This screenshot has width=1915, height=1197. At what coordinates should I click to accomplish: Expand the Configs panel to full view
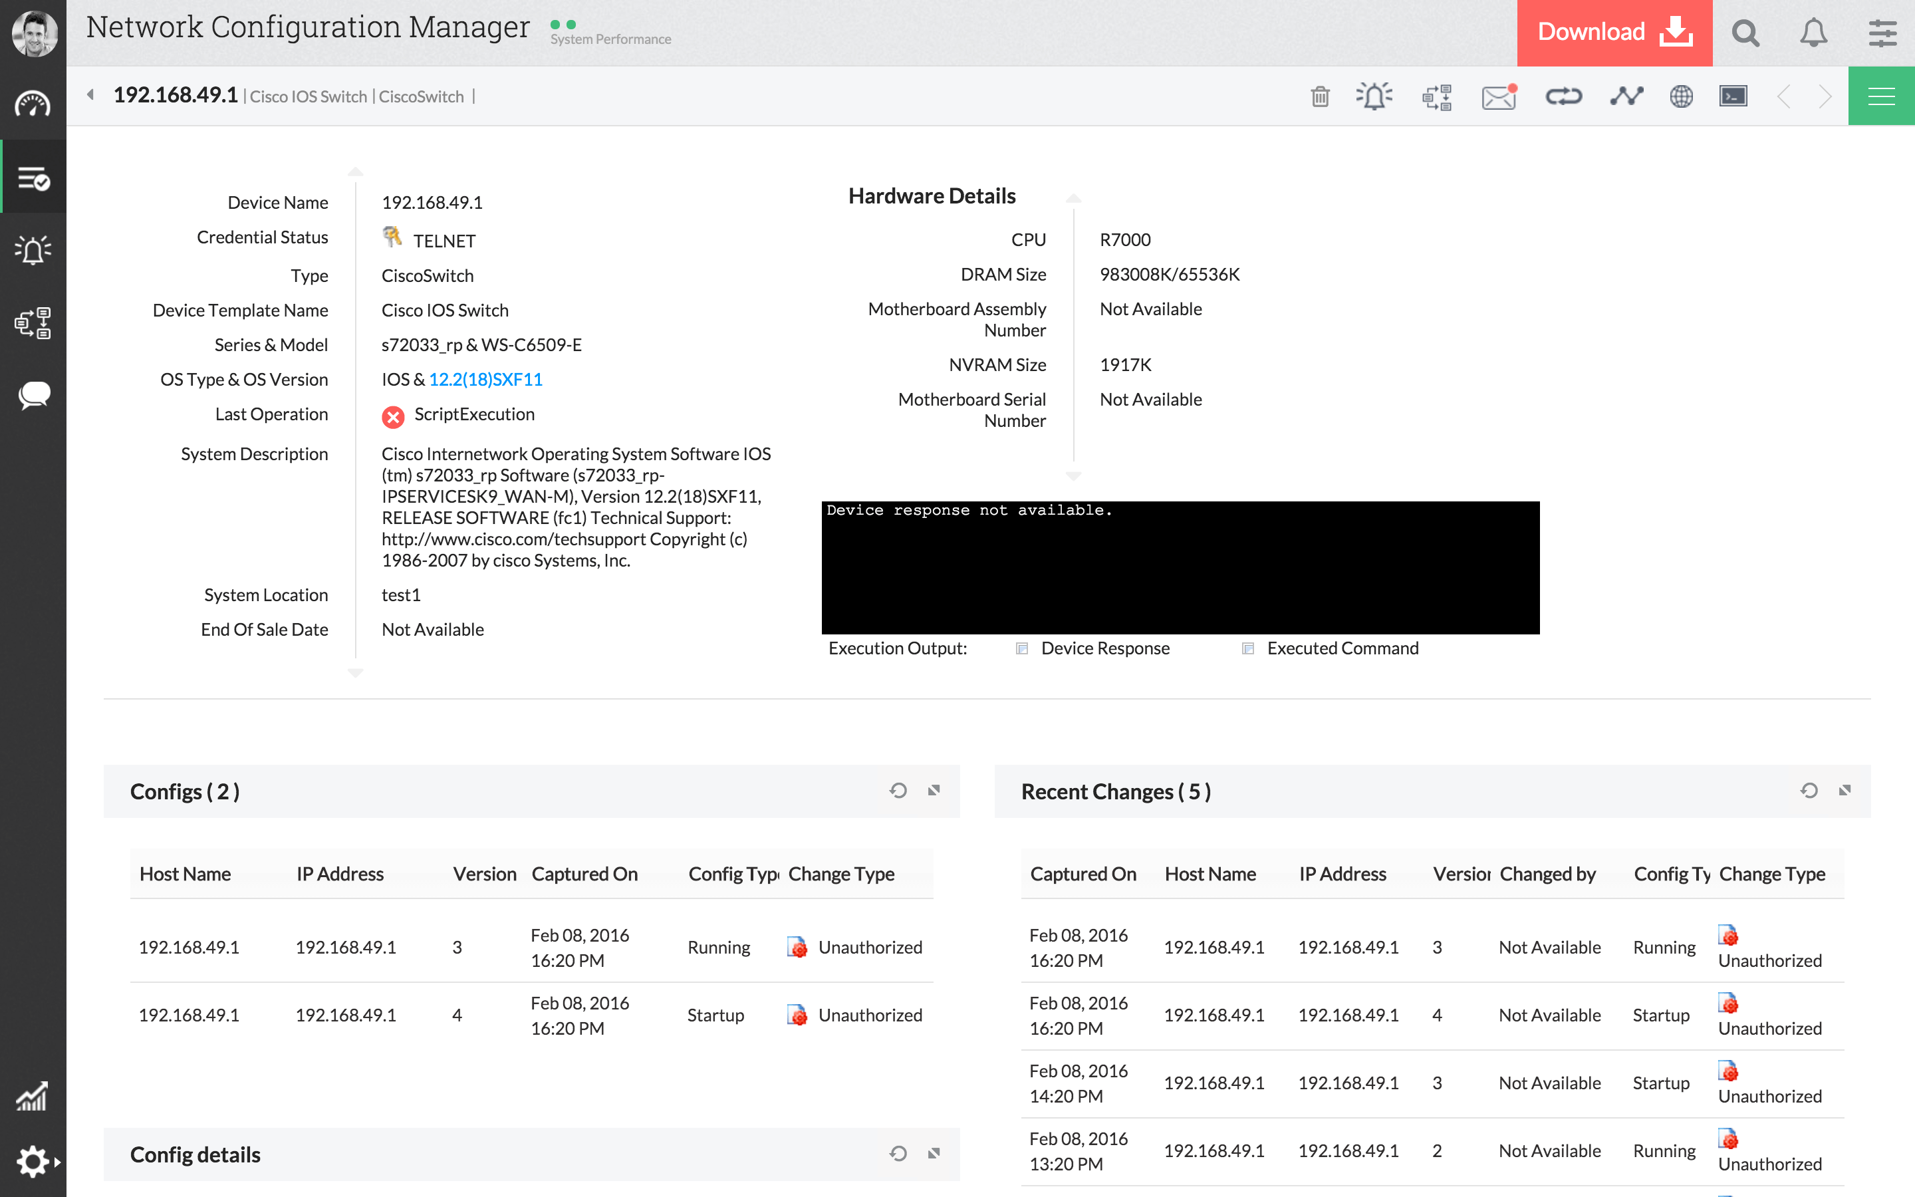point(934,790)
